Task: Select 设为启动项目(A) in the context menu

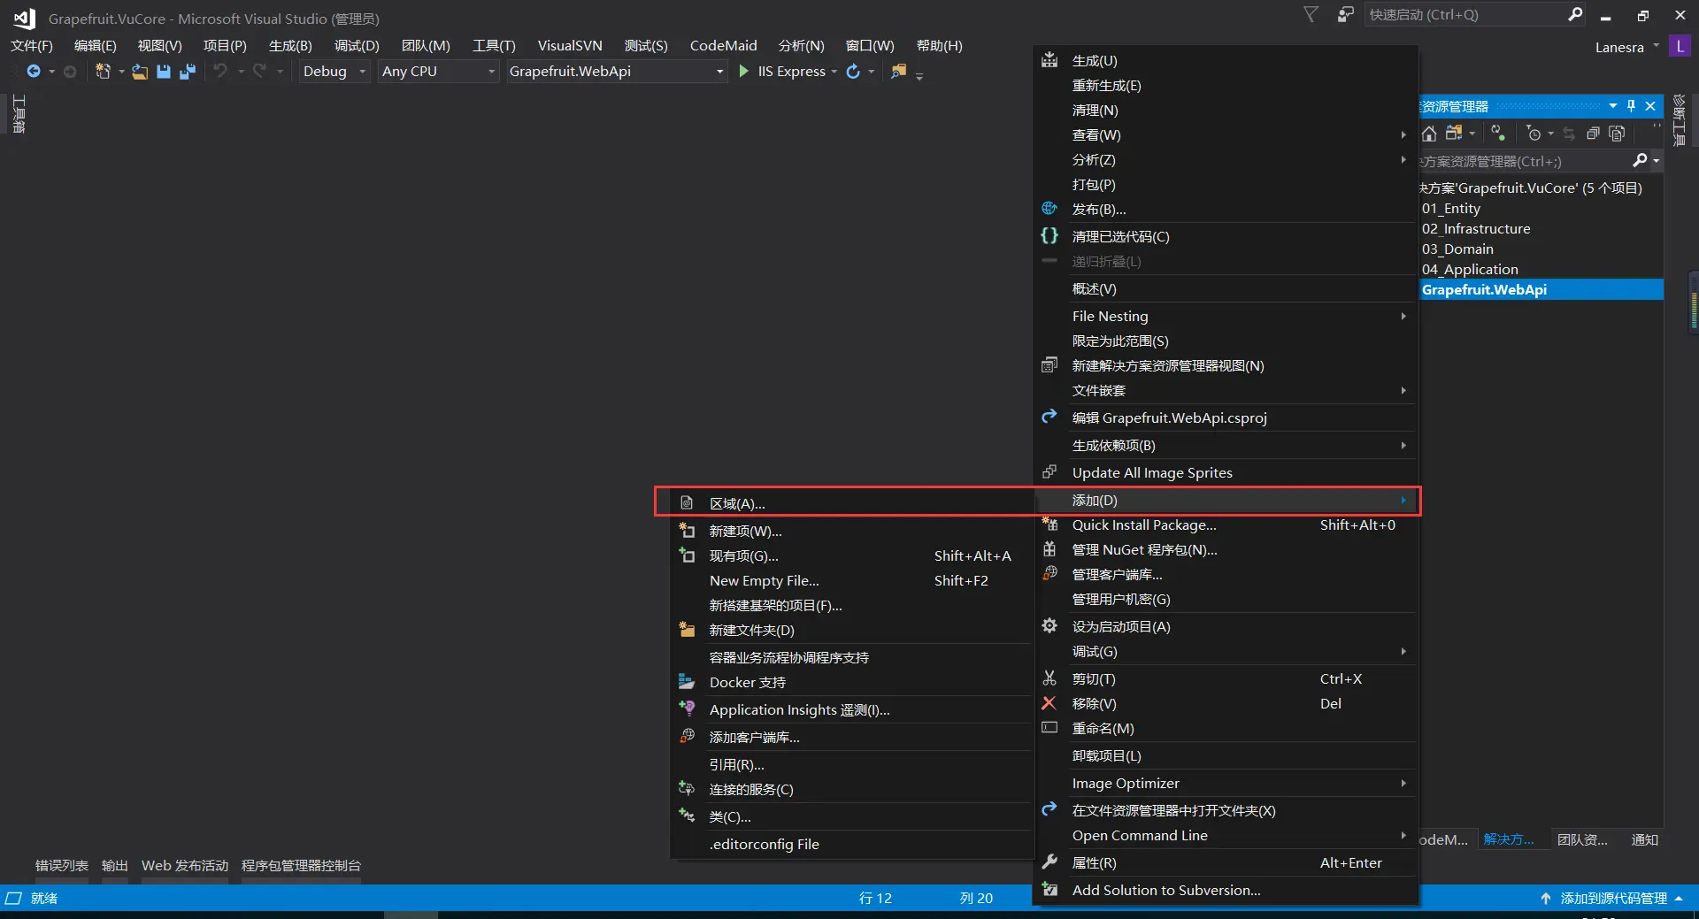Action: (1226, 627)
